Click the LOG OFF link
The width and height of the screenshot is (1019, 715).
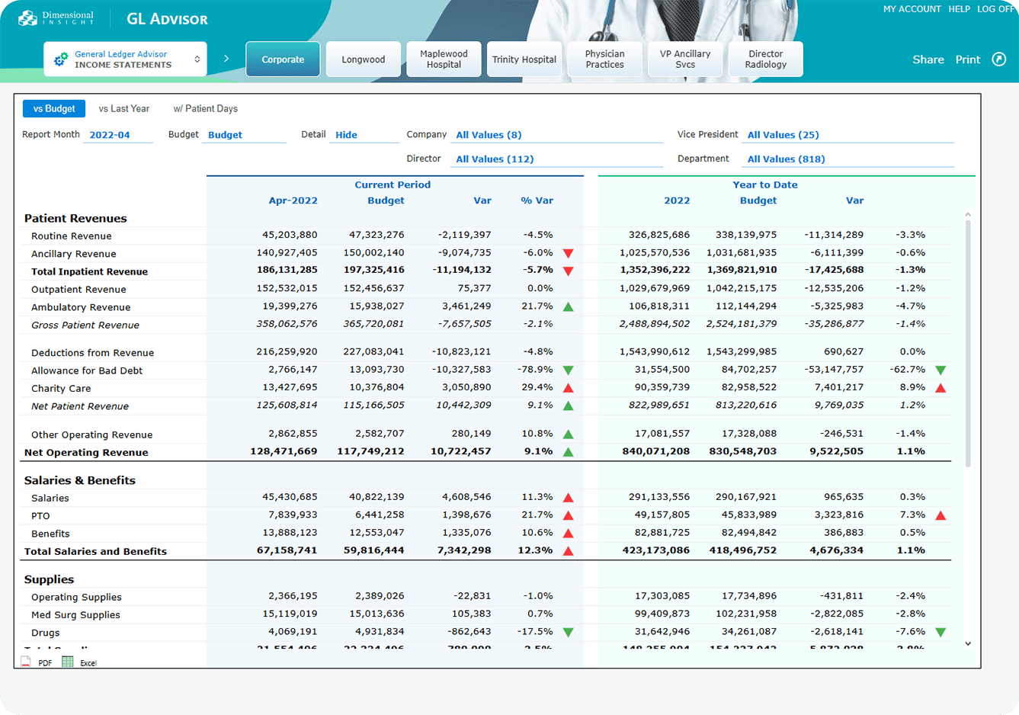pos(995,9)
